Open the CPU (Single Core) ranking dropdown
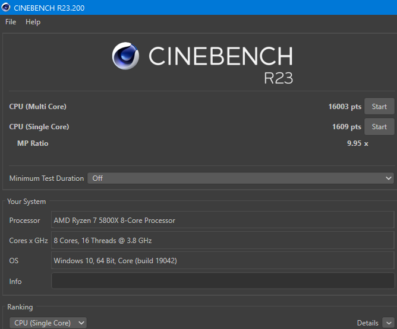Viewport: 397px width, 329px height. tap(48, 322)
